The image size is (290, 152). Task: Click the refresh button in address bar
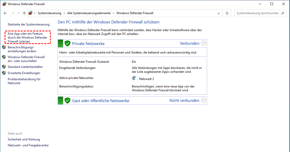pos(227,13)
